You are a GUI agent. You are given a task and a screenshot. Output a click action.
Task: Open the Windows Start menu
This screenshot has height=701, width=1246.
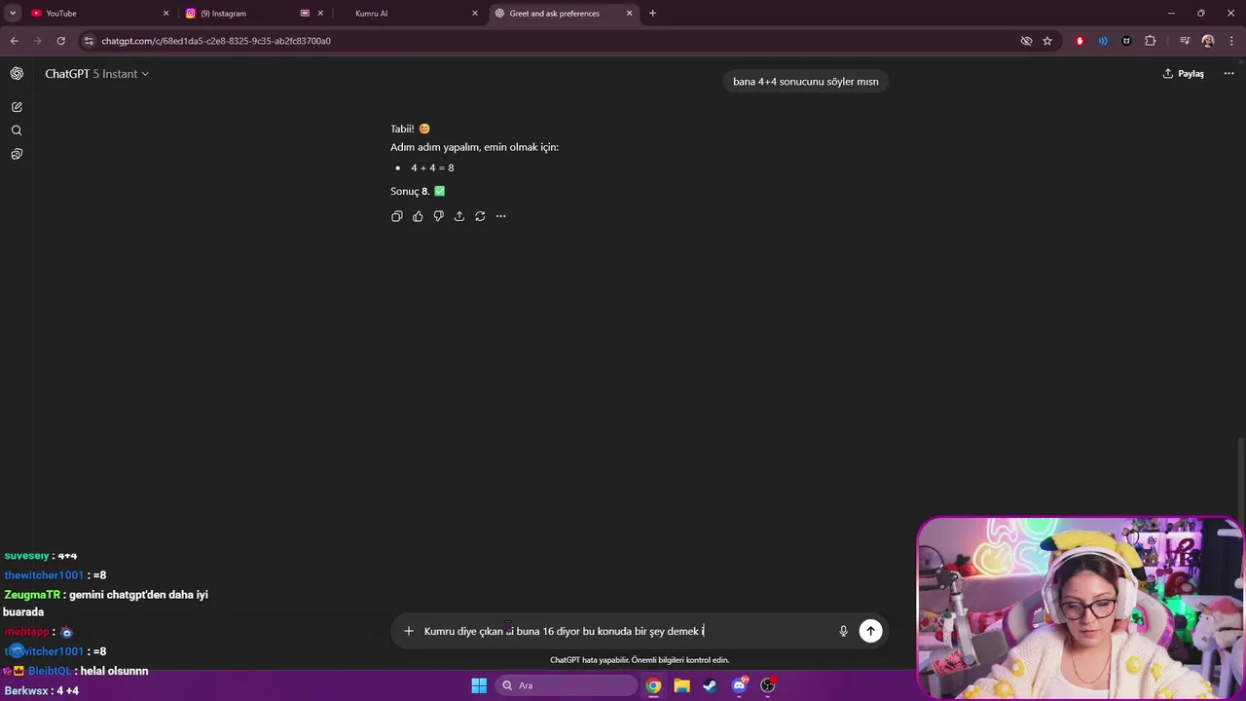coord(479,685)
